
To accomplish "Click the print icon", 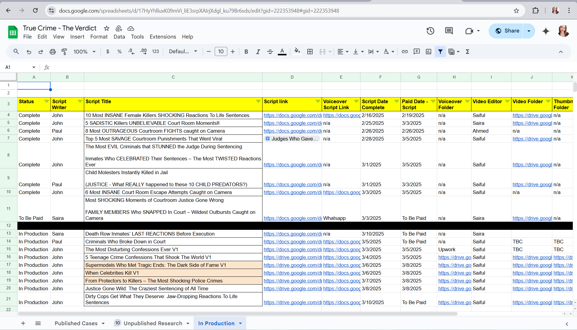I will click(x=53, y=51).
